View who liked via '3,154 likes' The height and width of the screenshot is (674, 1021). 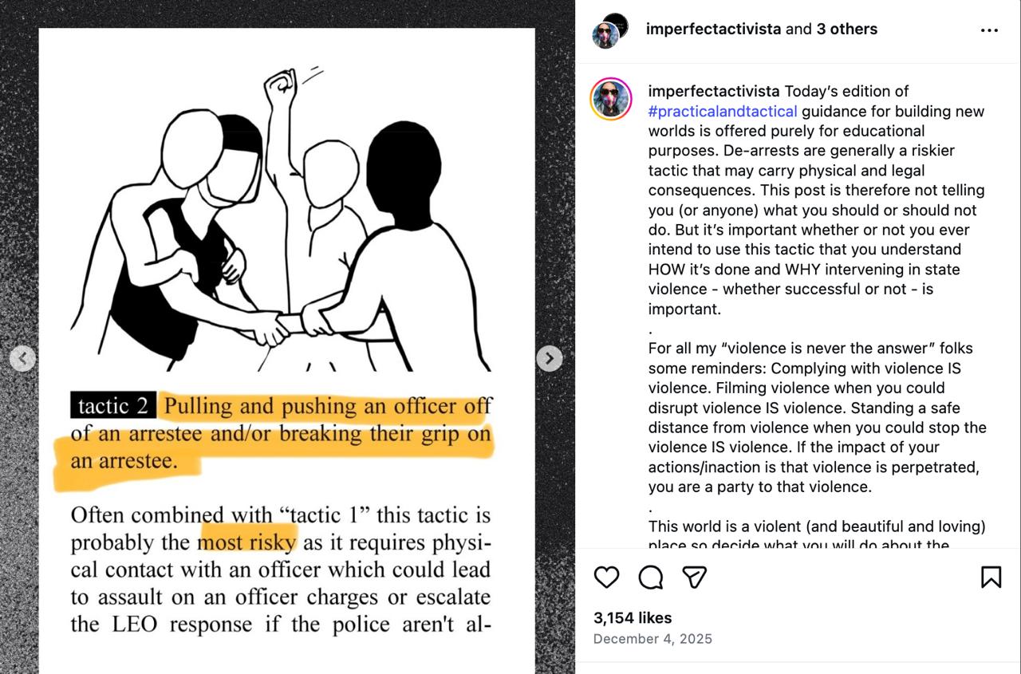coord(633,617)
